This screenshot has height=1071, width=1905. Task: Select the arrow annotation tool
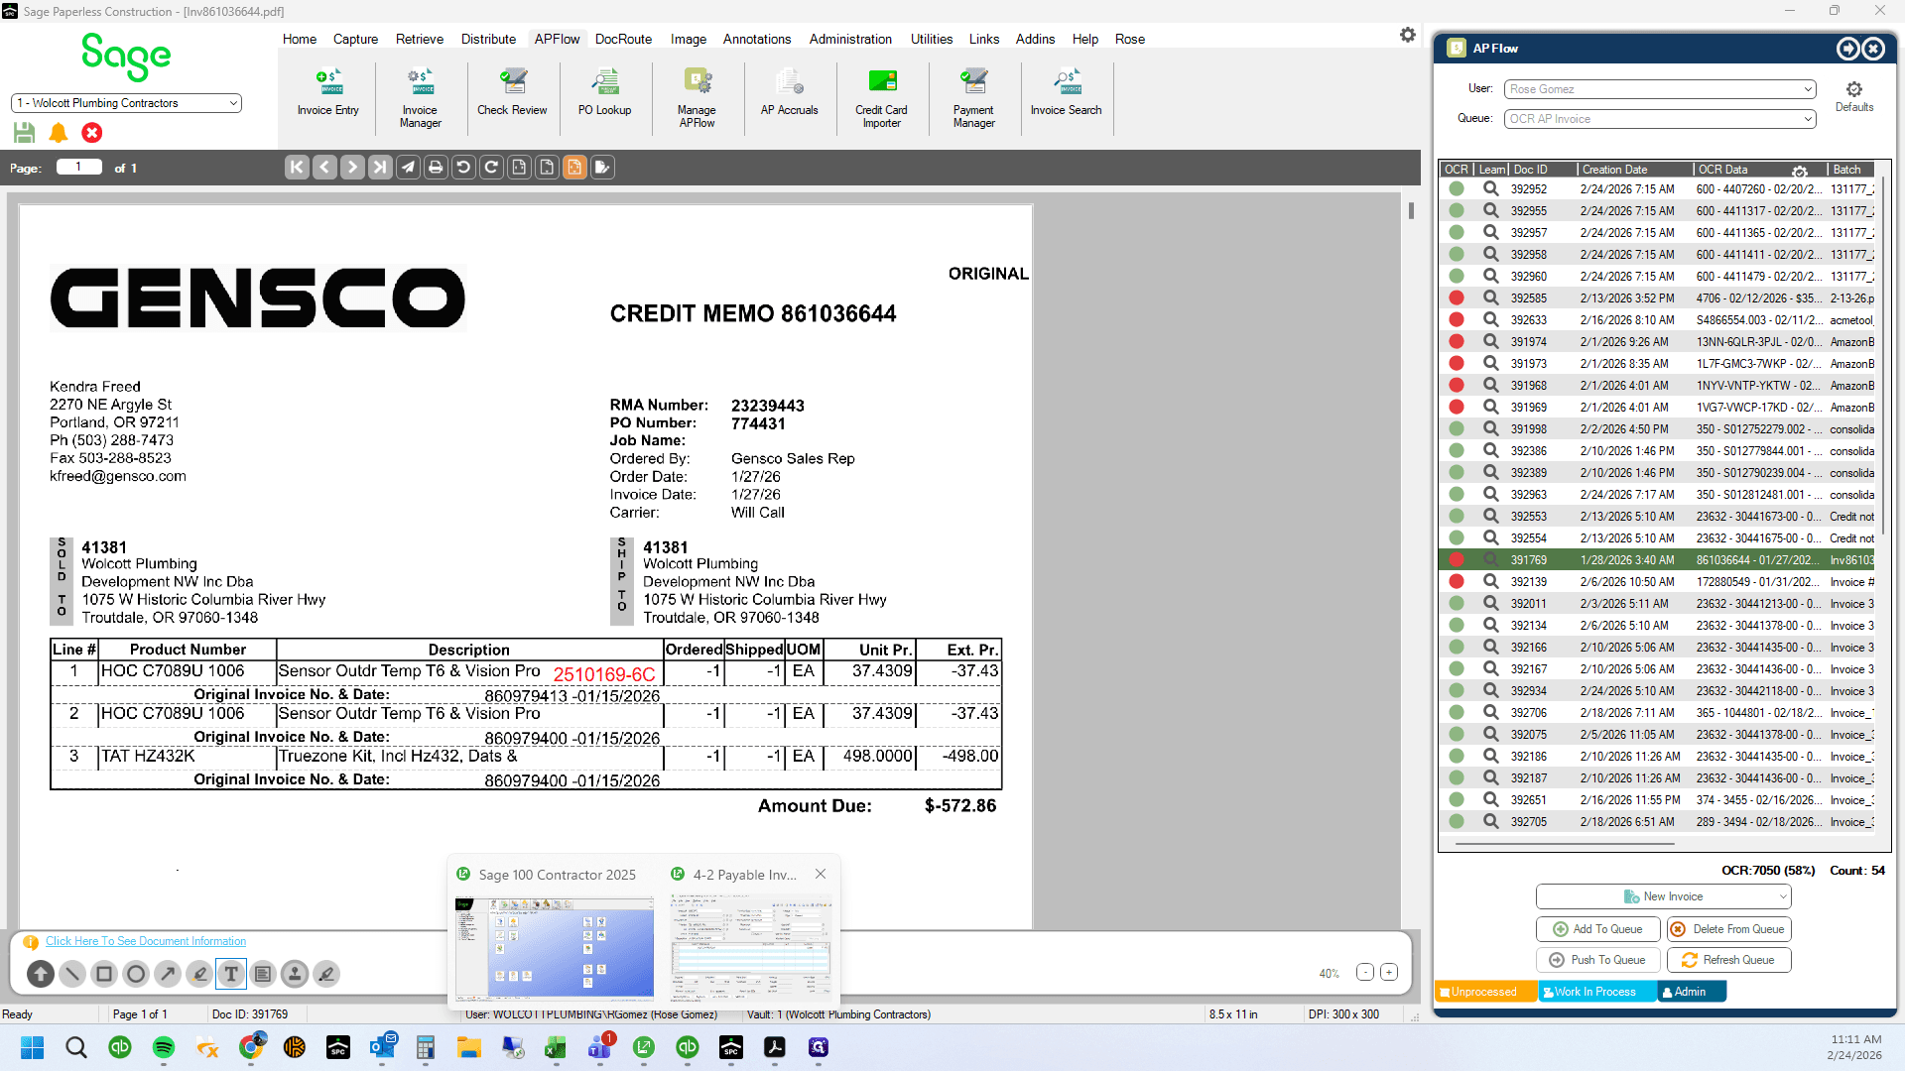click(x=168, y=974)
